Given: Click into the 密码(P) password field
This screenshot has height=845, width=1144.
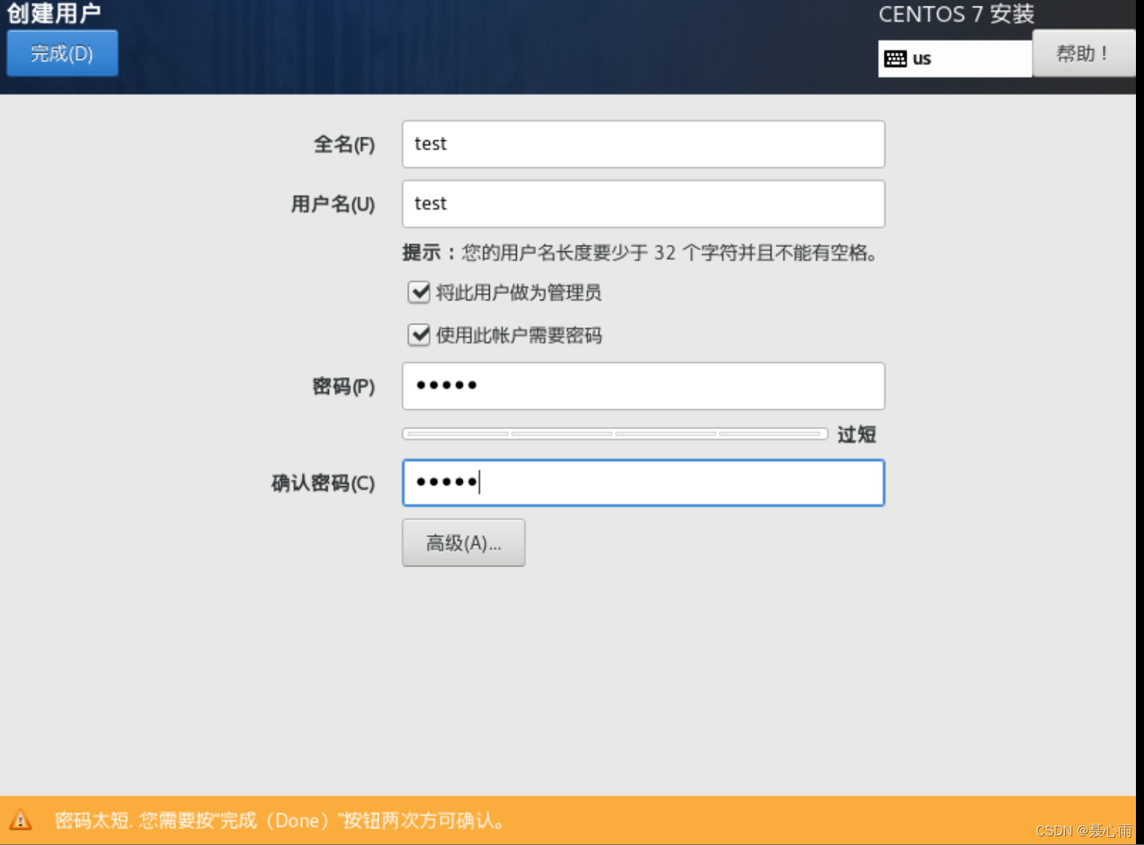Looking at the screenshot, I should point(643,386).
